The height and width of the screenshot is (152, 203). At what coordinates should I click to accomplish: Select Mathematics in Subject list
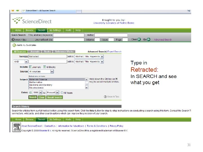(x=57, y=82)
